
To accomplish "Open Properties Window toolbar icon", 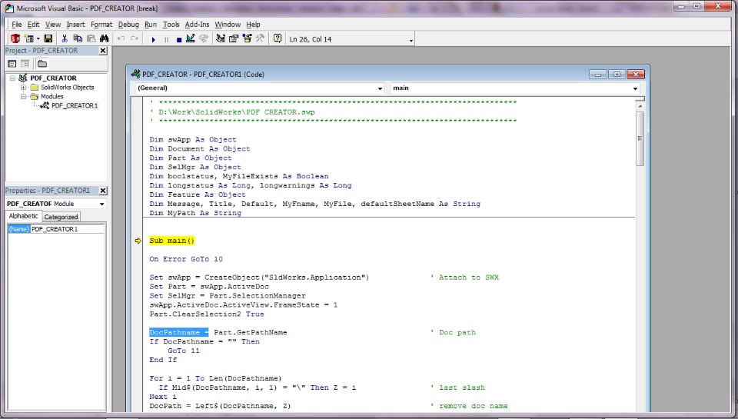I will click(x=234, y=38).
